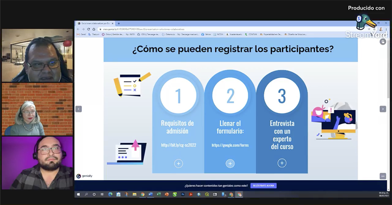Viewport: 392px width, 205px height.
Task: Select the webcam feed with purple background
Action: point(37,163)
